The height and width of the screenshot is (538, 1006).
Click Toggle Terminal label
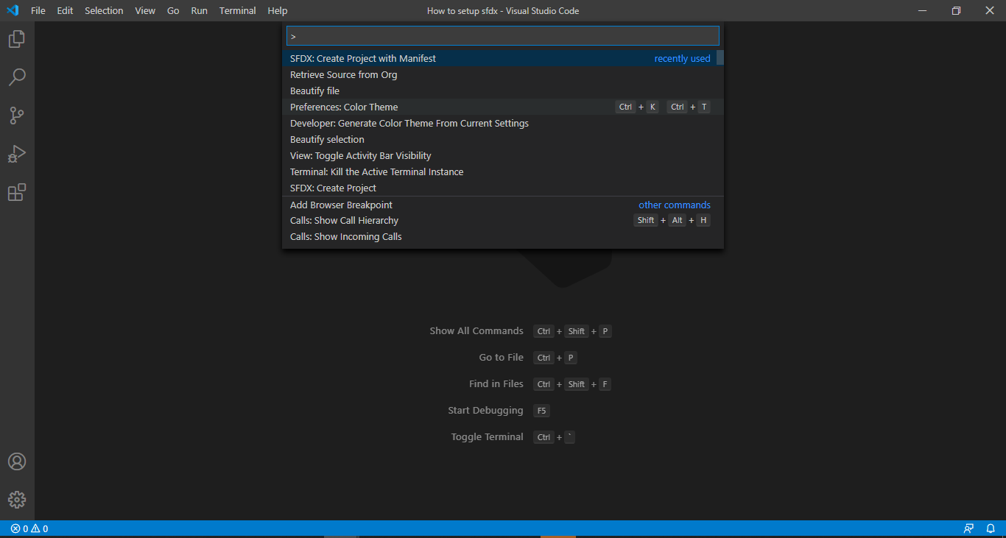[x=488, y=437]
